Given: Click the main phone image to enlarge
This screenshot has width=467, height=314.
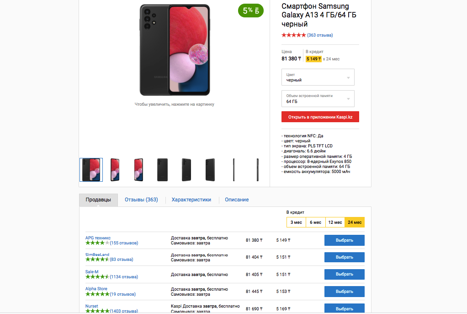Looking at the screenshot, I should pyautogui.click(x=175, y=50).
